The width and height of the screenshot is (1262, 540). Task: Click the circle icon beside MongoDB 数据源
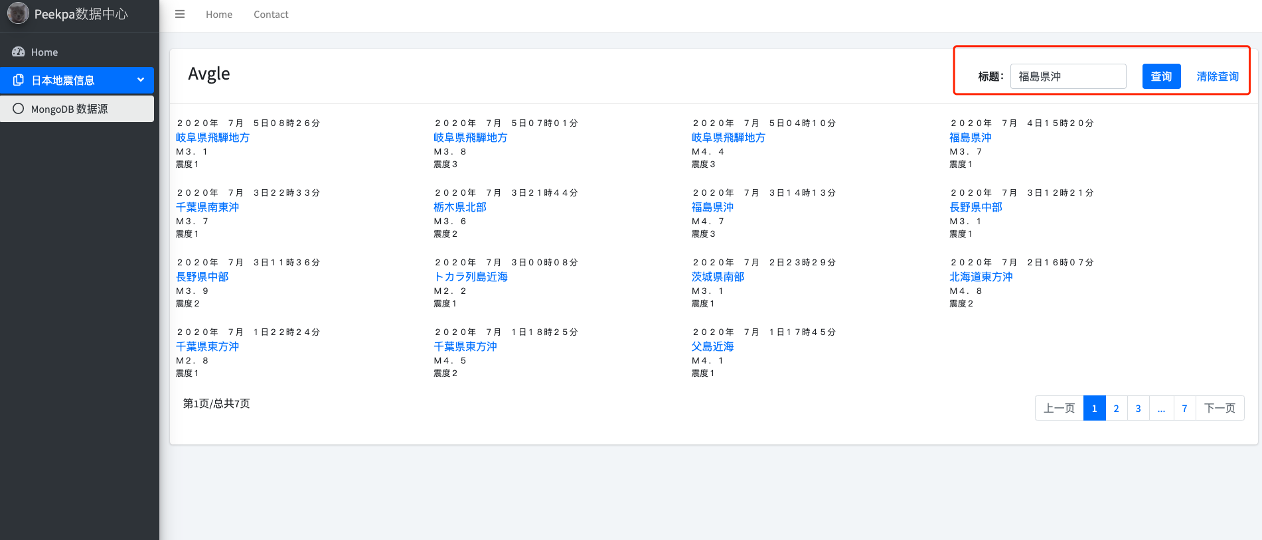coord(19,109)
